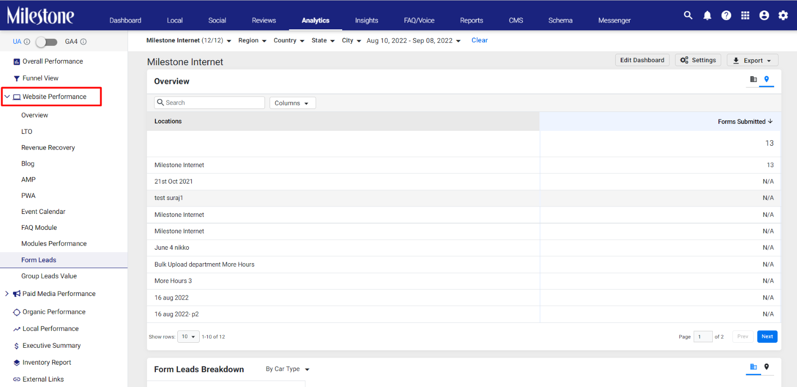This screenshot has width=797, height=387.
Task: Open the State filter dropdown
Action: (x=323, y=41)
